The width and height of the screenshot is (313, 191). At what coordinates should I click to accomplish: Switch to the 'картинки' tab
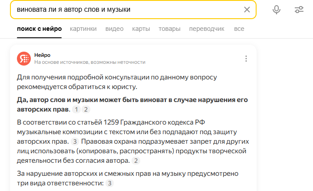tap(83, 29)
